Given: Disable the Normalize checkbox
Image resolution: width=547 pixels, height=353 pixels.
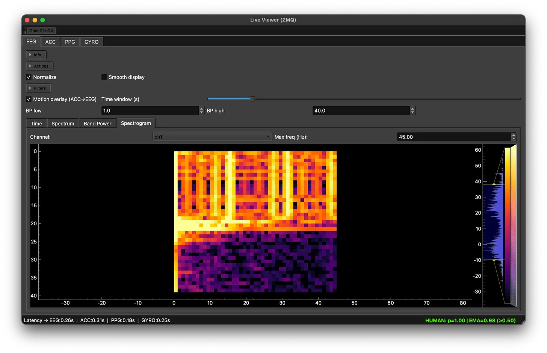Looking at the screenshot, I should tap(29, 77).
